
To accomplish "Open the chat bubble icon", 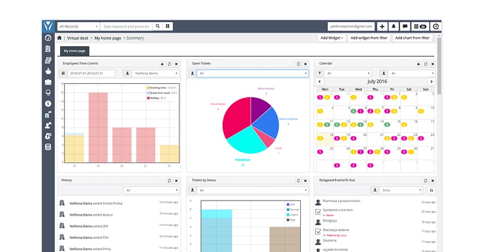I will click(405, 27).
